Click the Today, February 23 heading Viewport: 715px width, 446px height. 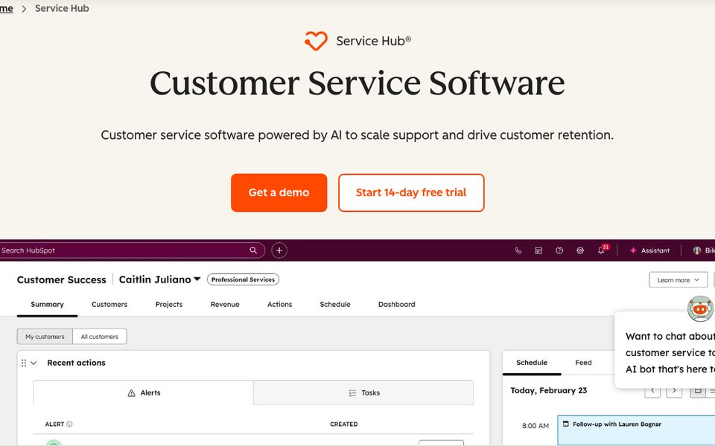pos(549,390)
